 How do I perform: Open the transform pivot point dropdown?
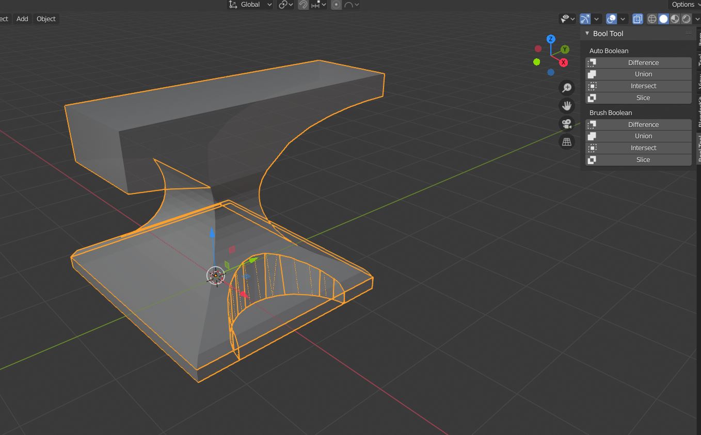[286, 5]
